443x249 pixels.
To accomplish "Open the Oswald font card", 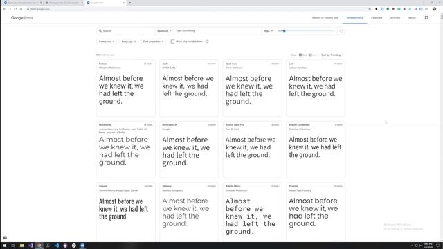I will (x=126, y=212).
